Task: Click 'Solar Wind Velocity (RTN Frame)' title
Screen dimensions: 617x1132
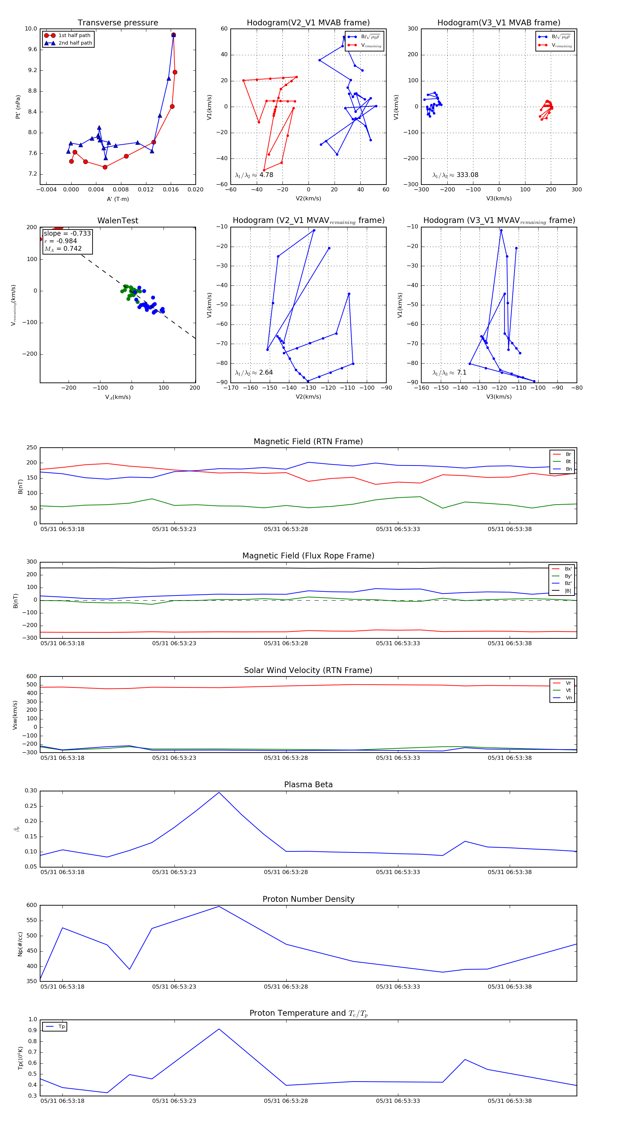Action: coord(308,670)
